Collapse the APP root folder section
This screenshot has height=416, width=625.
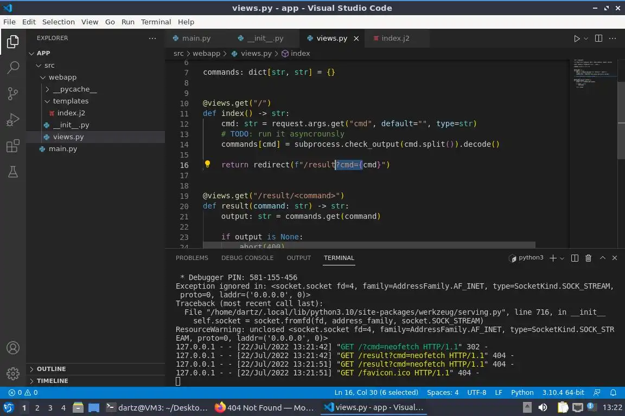point(95,53)
